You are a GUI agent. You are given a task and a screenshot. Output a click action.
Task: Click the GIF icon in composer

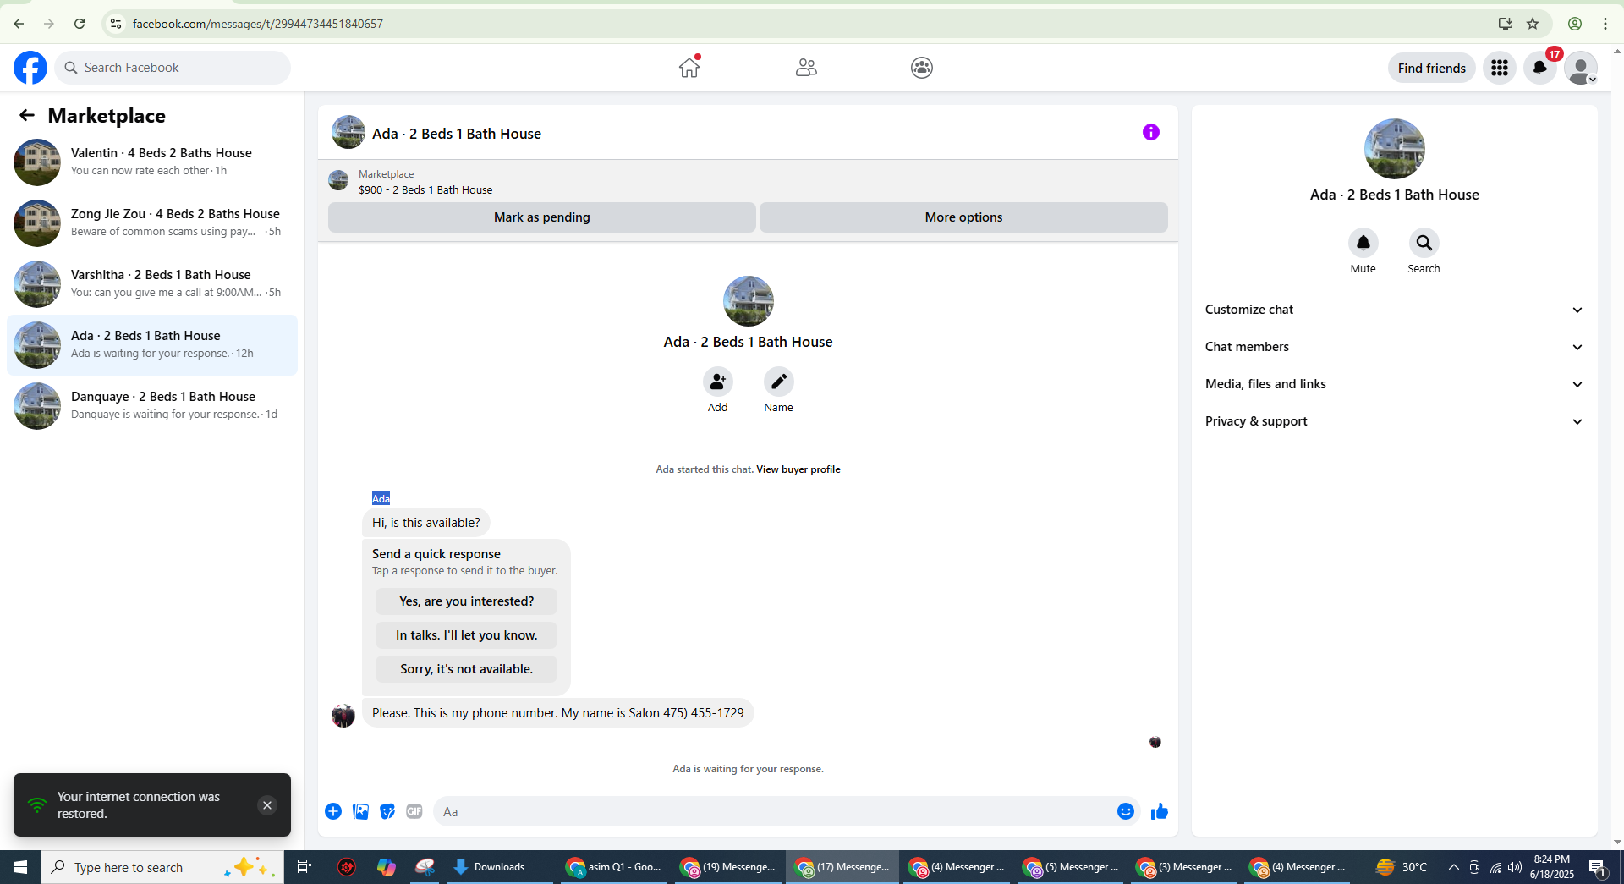coord(414,811)
